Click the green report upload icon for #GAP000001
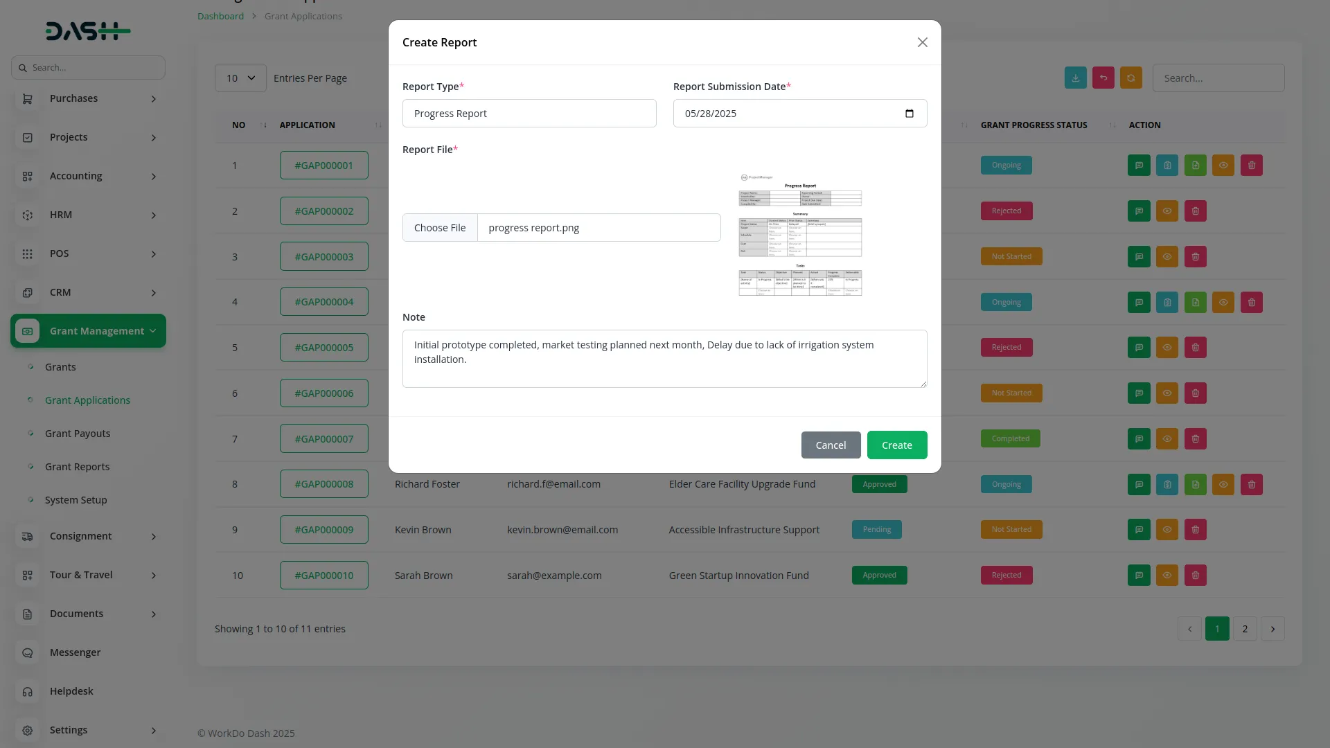 1195,165
